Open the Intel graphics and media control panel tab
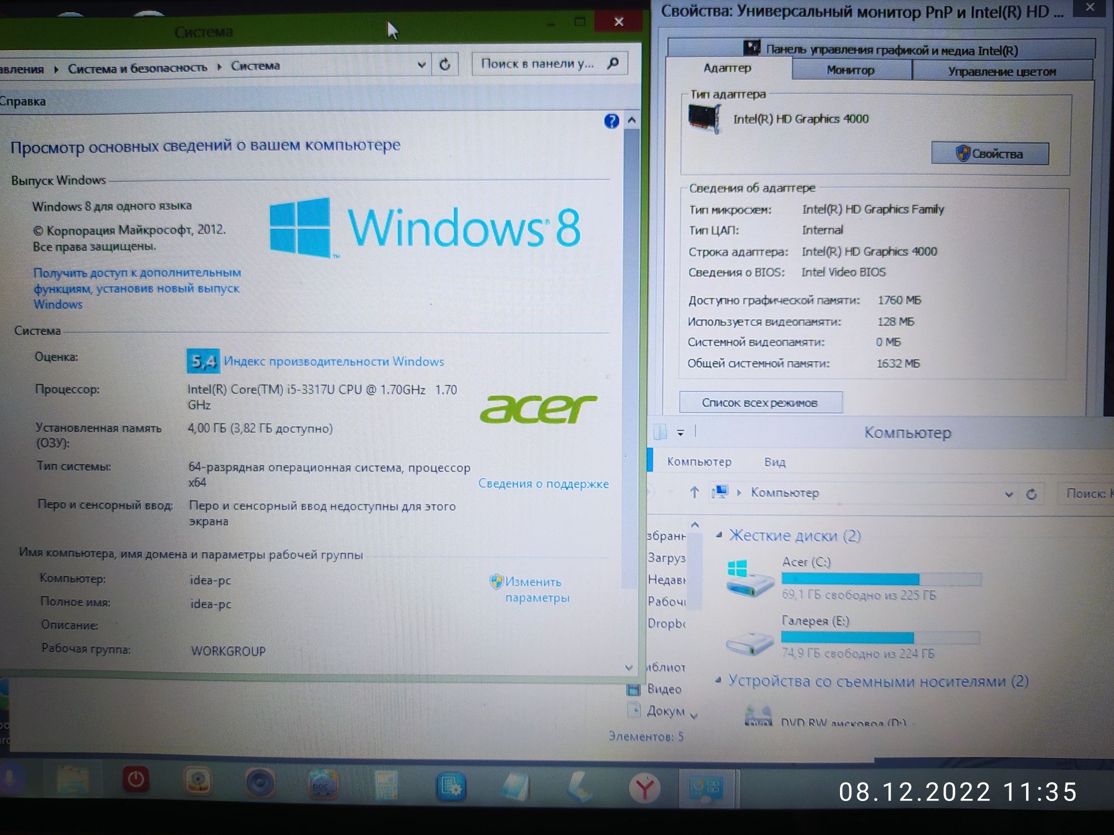Image resolution: width=1114 pixels, height=835 pixels. coord(881,49)
